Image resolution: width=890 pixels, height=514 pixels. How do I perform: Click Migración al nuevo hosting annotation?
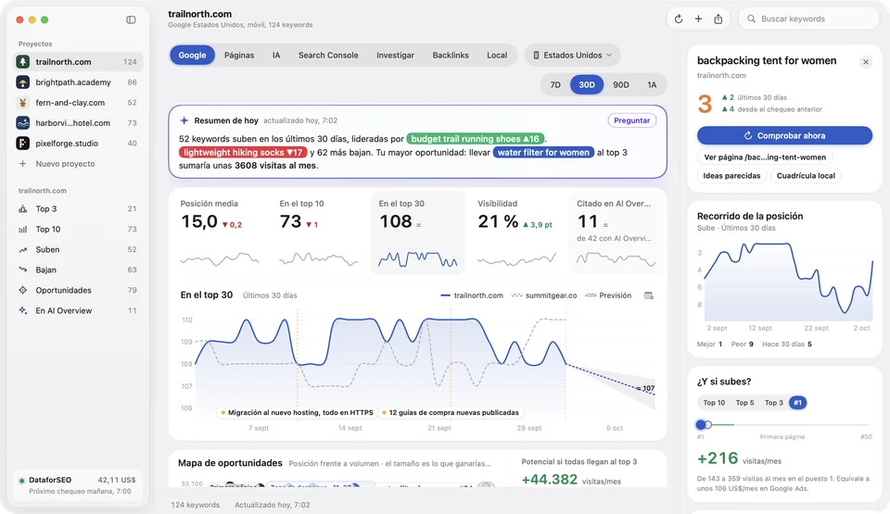[x=297, y=413]
